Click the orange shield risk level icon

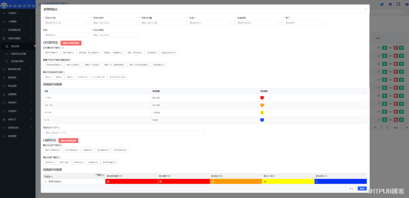coord(262,105)
